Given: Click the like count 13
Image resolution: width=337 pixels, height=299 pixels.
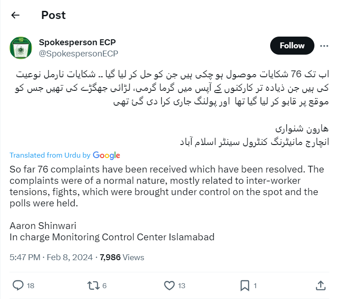Looking at the screenshot, I should tap(181, 285).
